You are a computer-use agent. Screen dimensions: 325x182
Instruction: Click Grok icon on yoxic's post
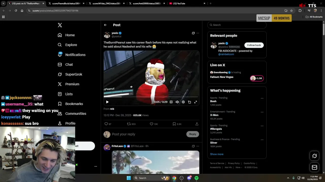(193, 33)
